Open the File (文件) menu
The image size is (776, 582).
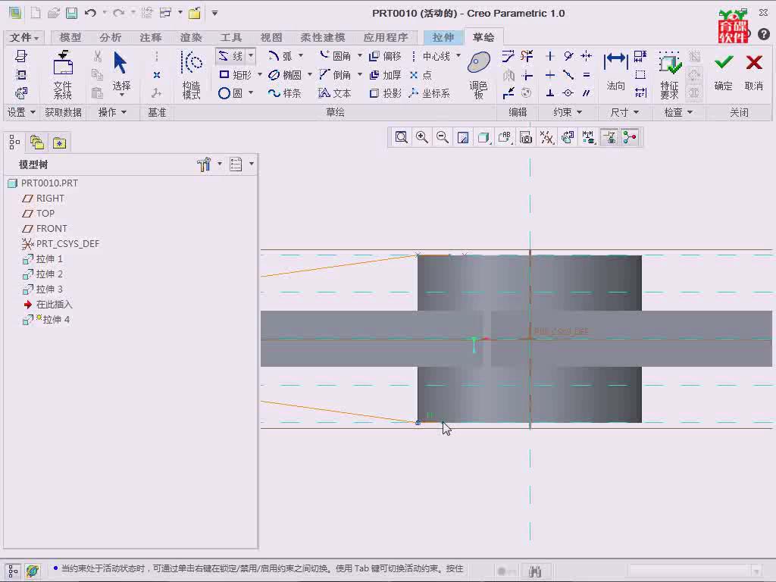click(x=23, y=37)
